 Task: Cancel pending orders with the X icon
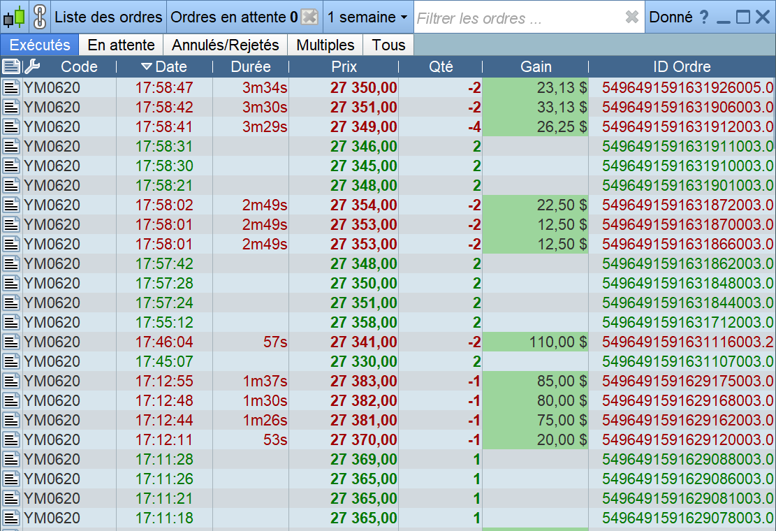click(309, 17)
